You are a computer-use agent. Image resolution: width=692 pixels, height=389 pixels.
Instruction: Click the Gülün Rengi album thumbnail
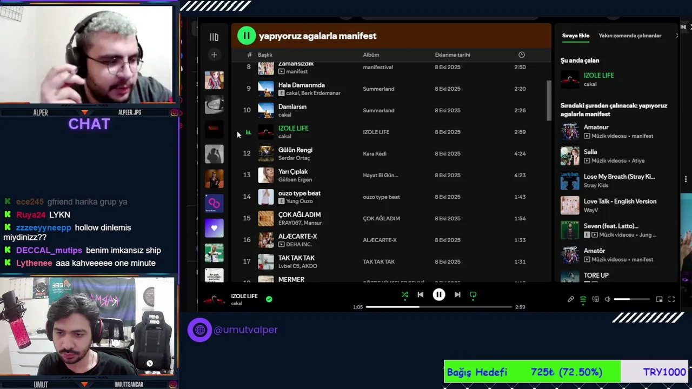coord(266,153)
